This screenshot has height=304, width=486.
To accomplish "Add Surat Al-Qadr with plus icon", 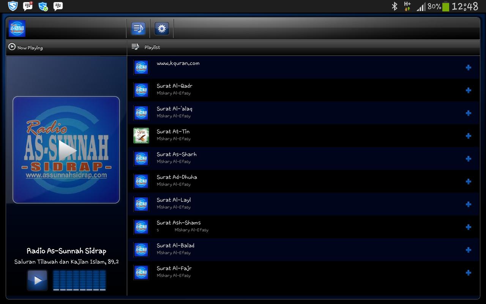I will coord(469,90).
